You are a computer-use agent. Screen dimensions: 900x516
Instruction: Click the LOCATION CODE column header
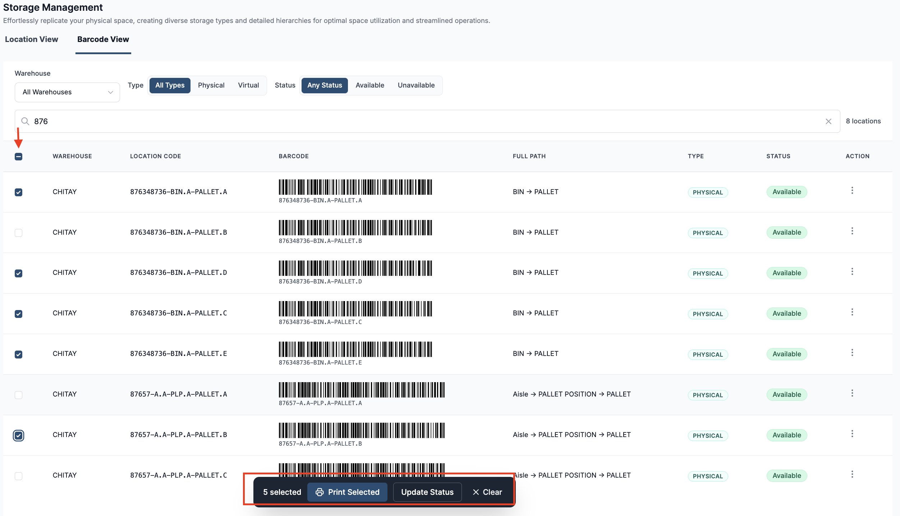[156, 156]
